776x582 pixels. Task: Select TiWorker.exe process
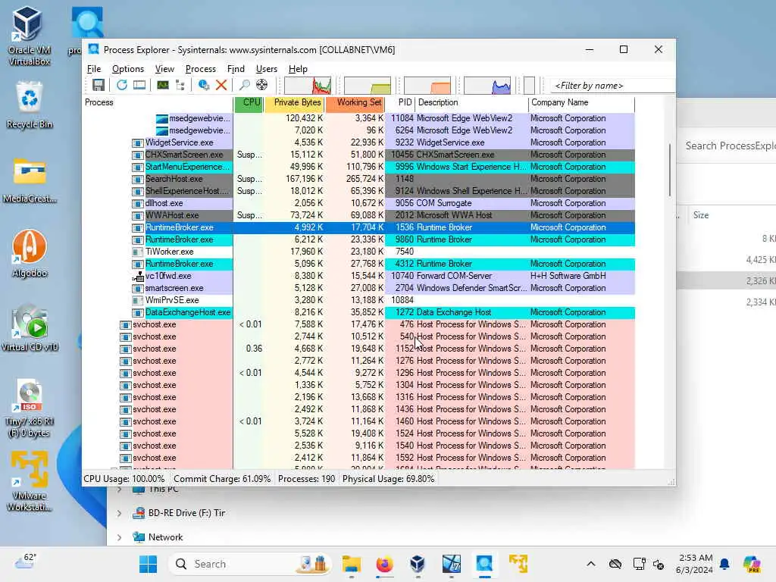tap(358, 252)
